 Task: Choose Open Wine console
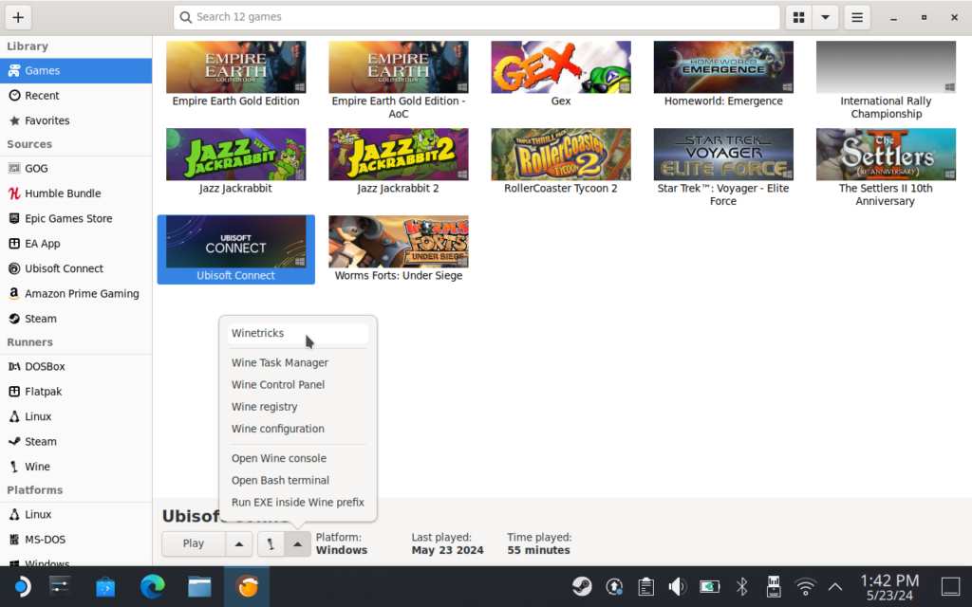(297, 458)
